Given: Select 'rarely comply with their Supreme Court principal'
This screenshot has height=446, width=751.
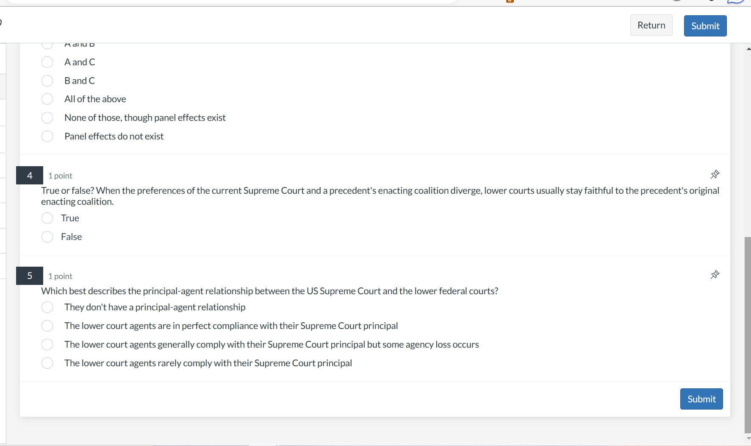Looking at the screenshot, I should pos(47,363).
